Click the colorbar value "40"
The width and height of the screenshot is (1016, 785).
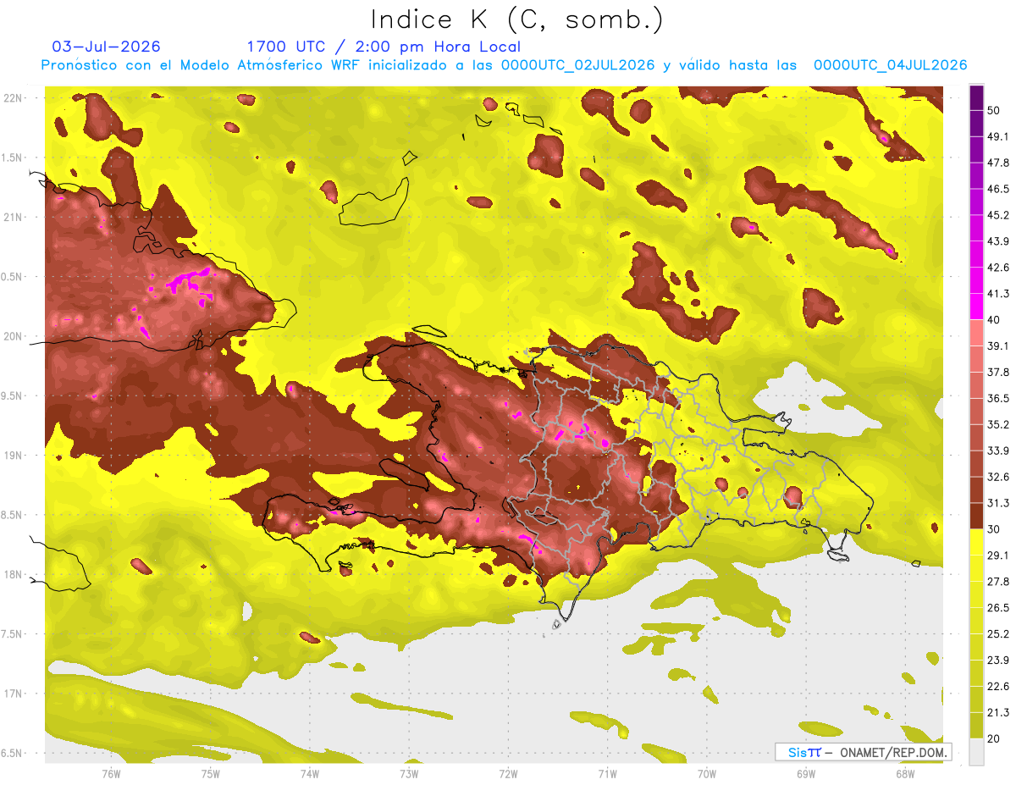click(x=995, y=319)
